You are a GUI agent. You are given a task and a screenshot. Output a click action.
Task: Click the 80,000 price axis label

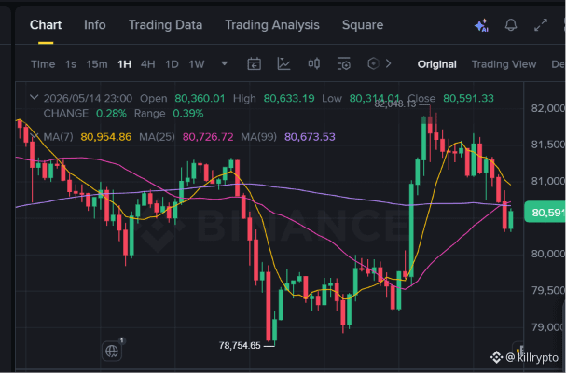tap(548, 254)
